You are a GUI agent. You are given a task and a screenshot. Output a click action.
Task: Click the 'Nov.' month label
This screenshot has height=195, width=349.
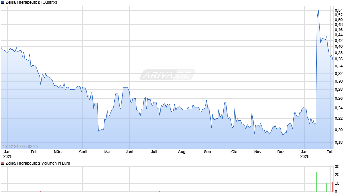tap(258, 152)
